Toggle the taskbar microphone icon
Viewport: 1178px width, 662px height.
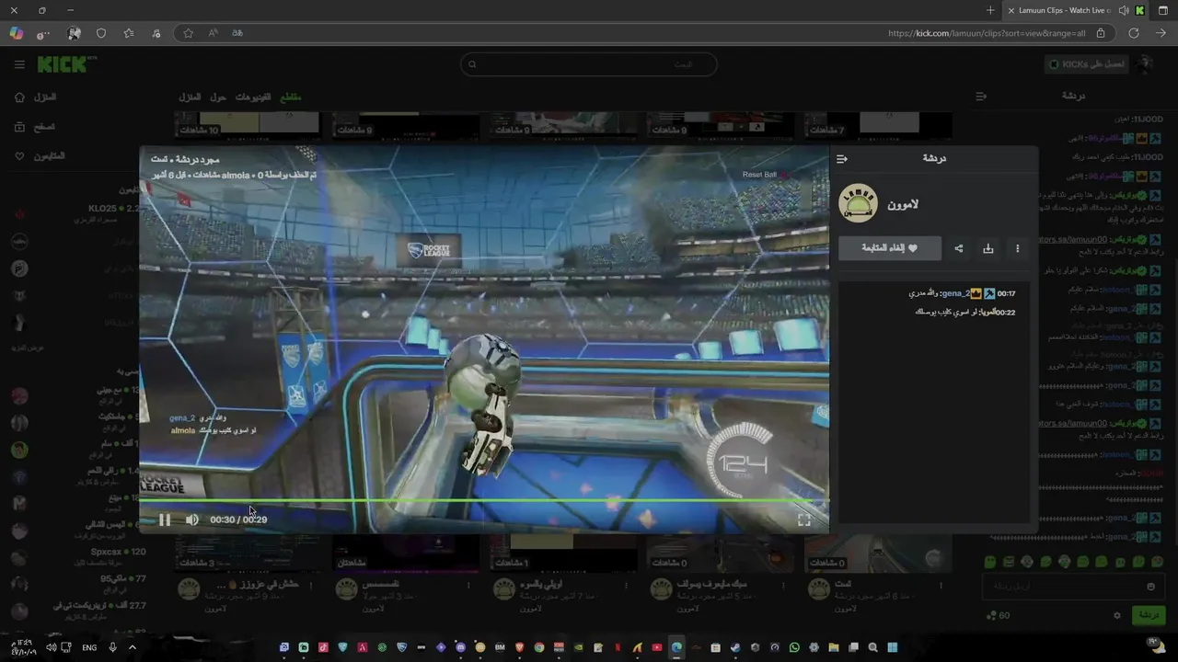point(112,647)
